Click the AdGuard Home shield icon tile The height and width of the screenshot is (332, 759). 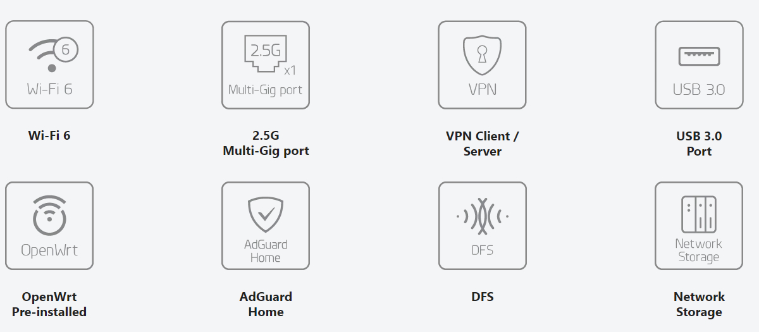point(266,226)
